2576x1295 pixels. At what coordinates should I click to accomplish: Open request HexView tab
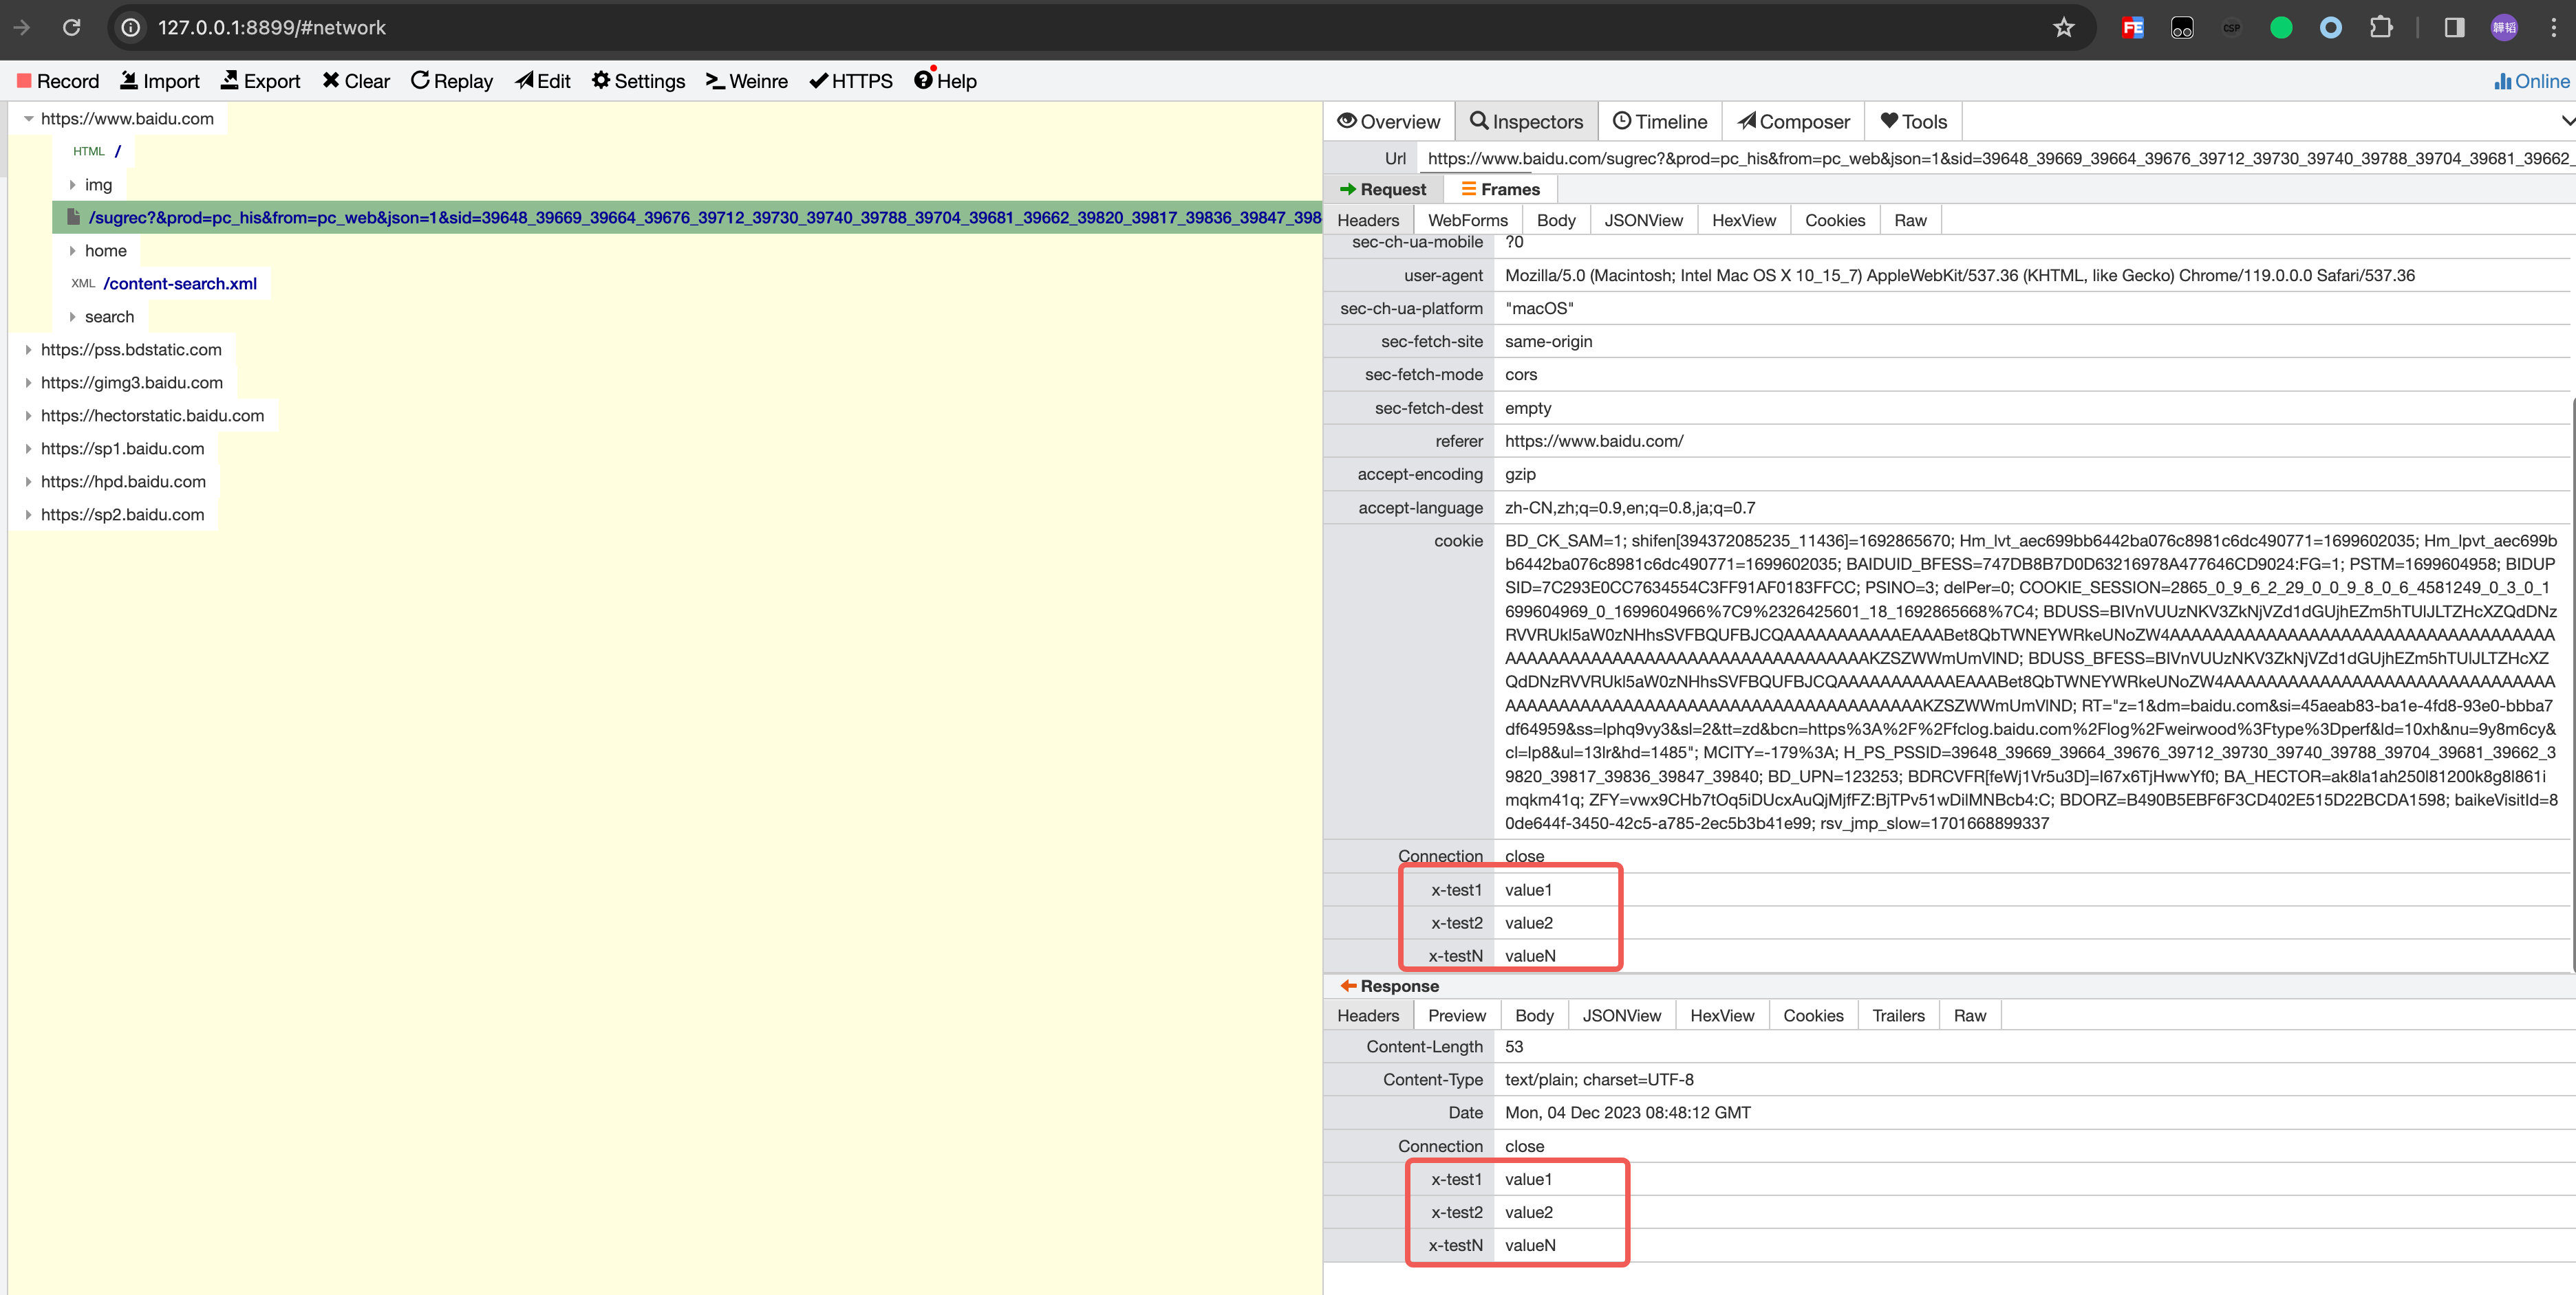point(1744,220)
